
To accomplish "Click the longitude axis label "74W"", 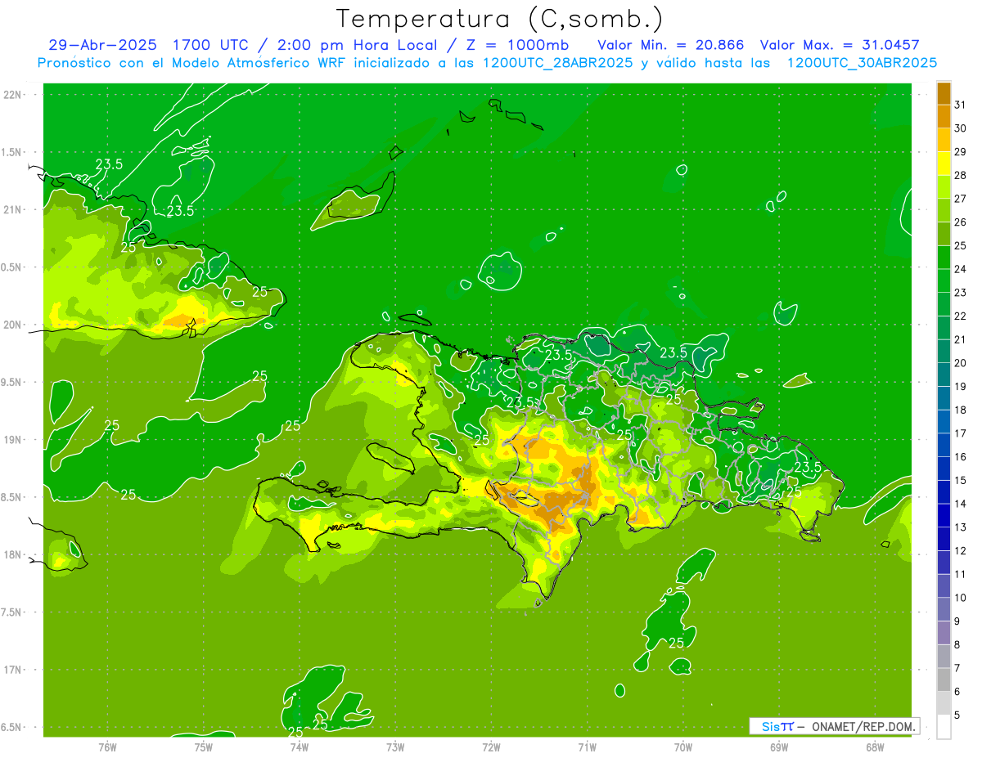I will pyautogui.click(x=300, y=747).
